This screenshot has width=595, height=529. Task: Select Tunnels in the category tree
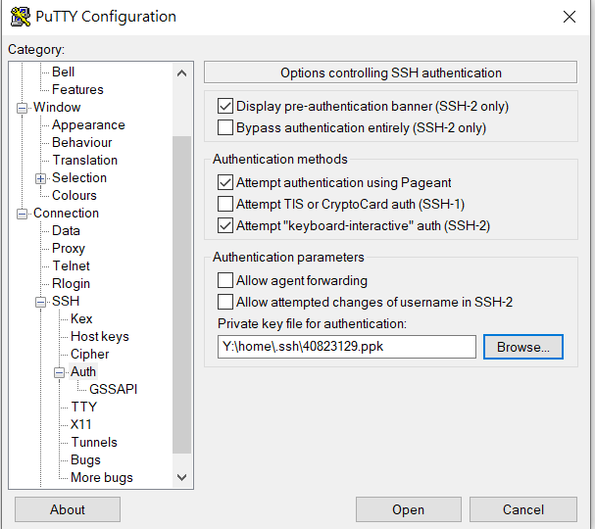[x=94, y=442]
